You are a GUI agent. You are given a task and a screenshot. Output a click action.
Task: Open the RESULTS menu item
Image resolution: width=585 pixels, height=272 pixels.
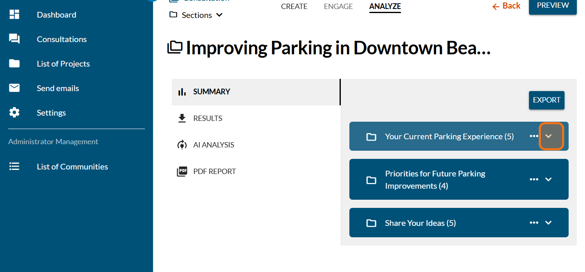[x=207, y=118]
